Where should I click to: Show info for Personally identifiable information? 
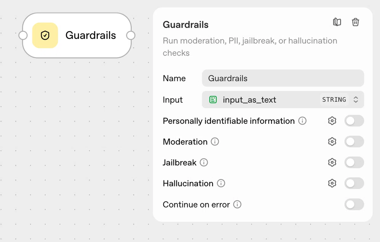302,121
